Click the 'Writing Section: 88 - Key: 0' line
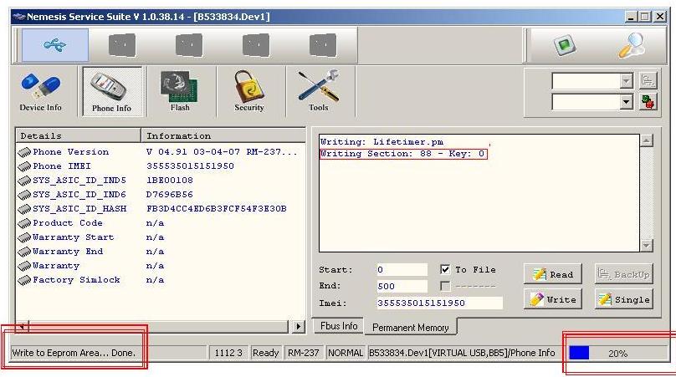Screen dimensions: 676x377 click(403, 154)
